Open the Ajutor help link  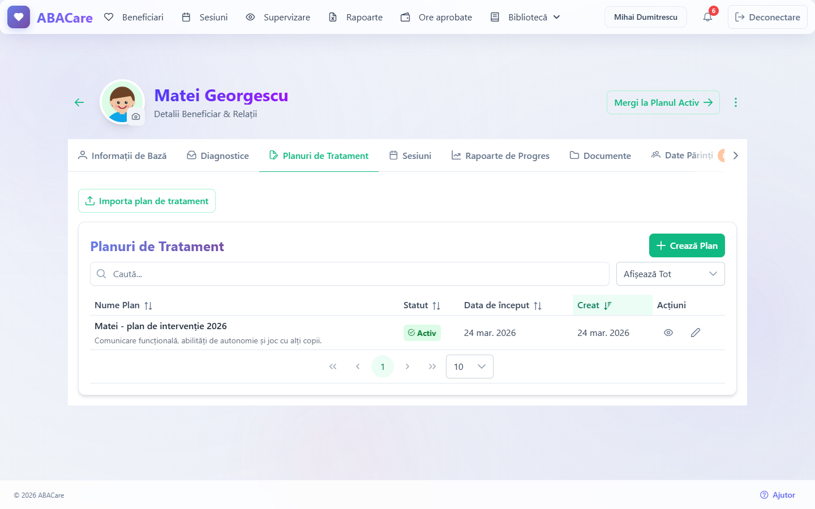coord(778,495)
